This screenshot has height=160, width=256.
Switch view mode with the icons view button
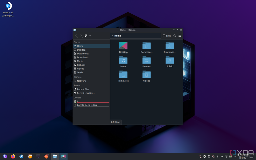pos(86,36)
